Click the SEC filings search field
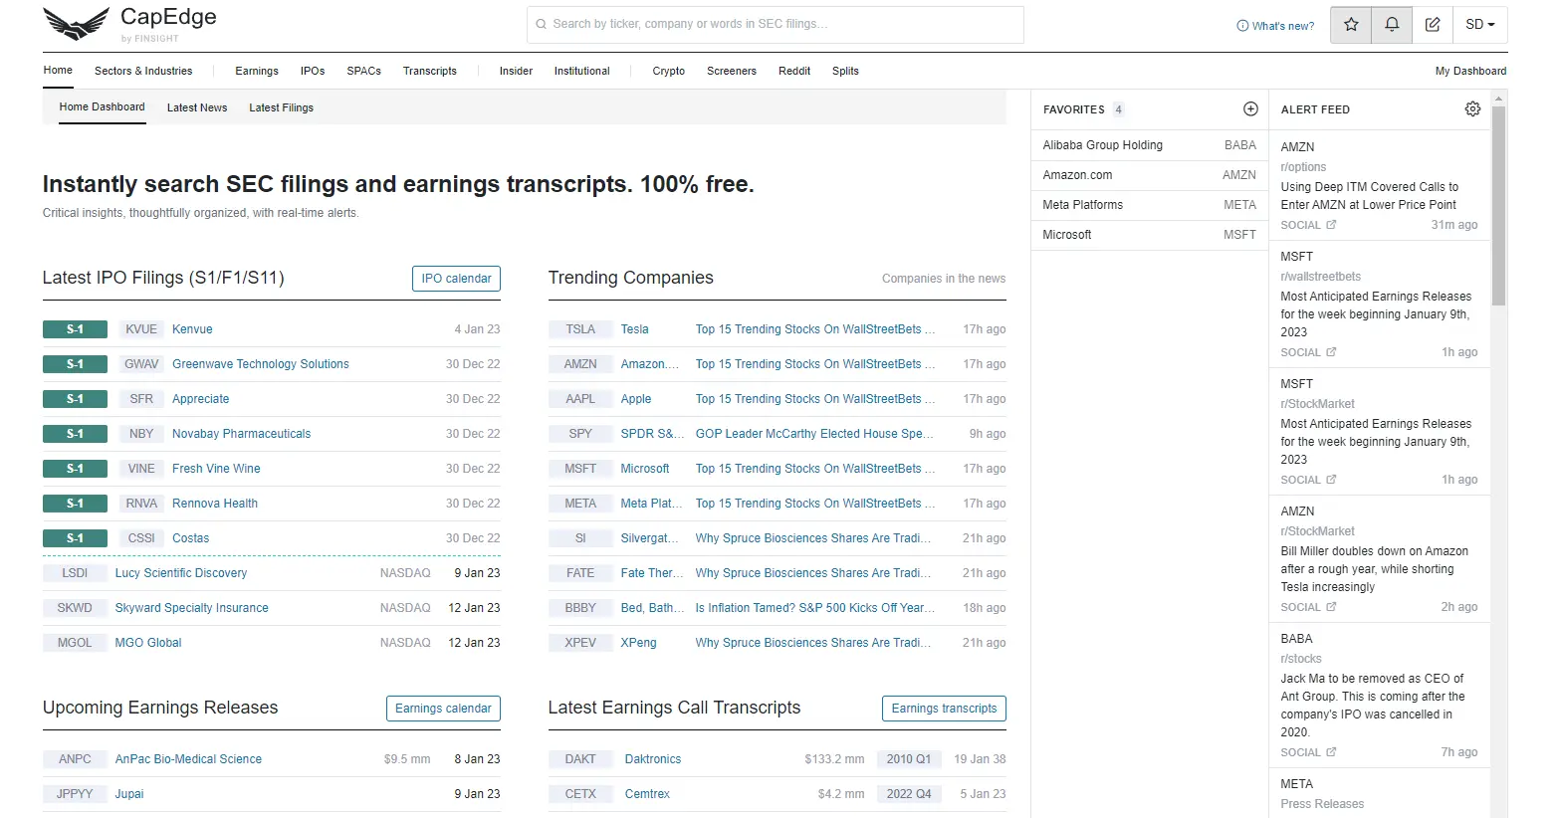Screen dimensions: 1558x818 (x=775, y=24)
